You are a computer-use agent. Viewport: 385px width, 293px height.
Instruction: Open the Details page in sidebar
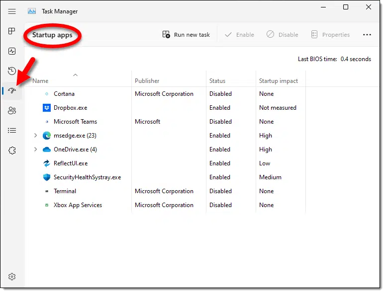coord(12,131)
